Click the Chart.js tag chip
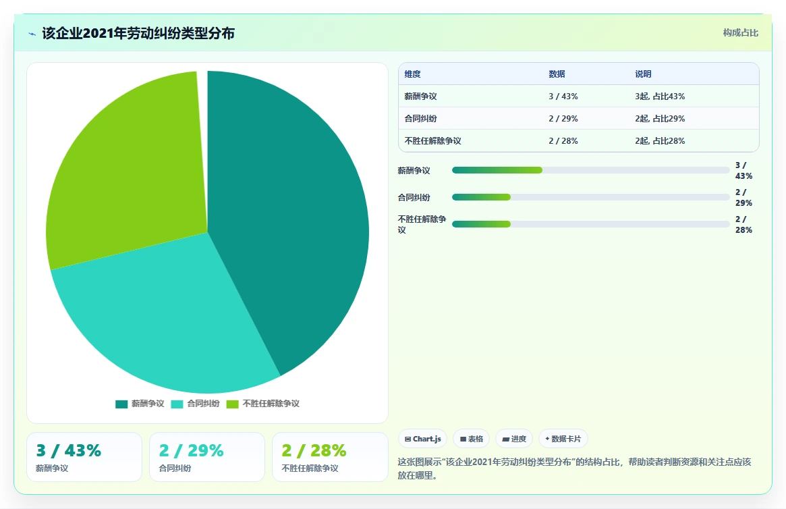The image size is (786, 509). point(422,439)
